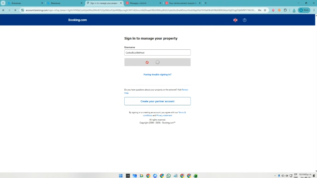Open Chrome three-dot menu
Screen dimensions: 317x178
pos(314,10)
